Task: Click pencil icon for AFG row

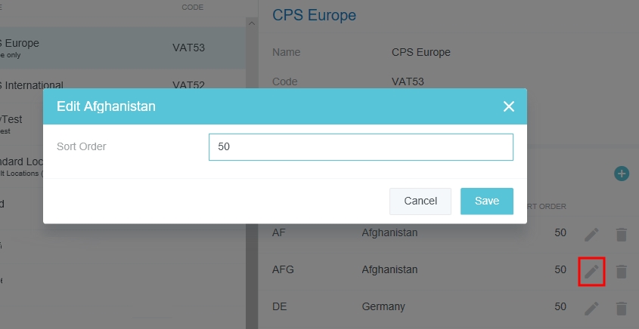Action: click(x=591, y=271)
